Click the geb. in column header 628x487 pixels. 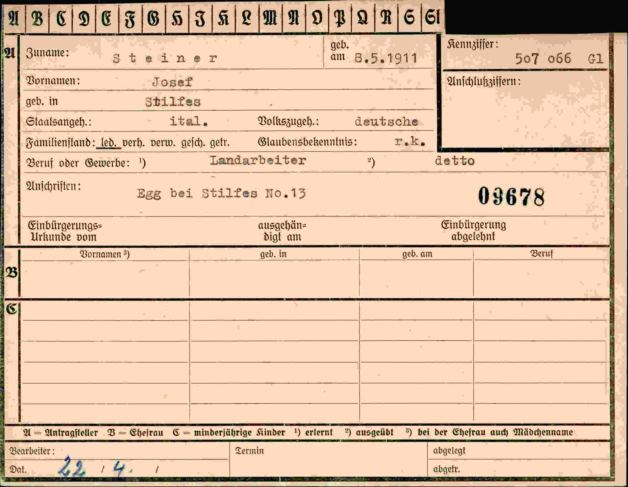coord(274,254)
